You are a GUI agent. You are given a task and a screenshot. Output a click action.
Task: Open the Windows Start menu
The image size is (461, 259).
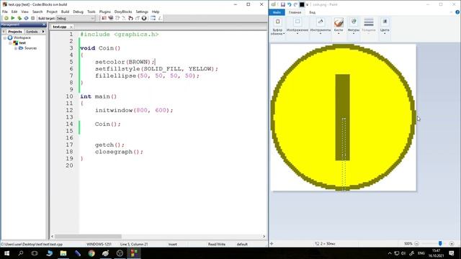6,253
